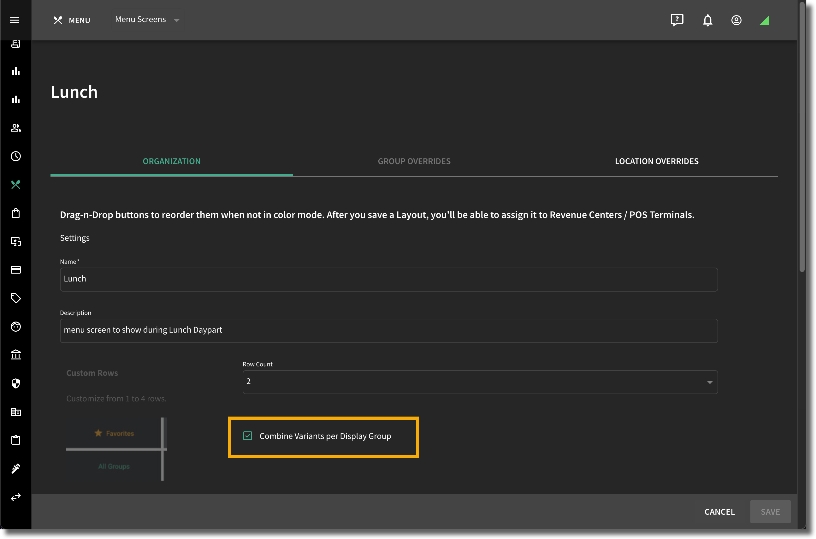Expand the Menu Screens dropdown
Image resolution: width=816 pixels, height=539 pixels.
147,20
